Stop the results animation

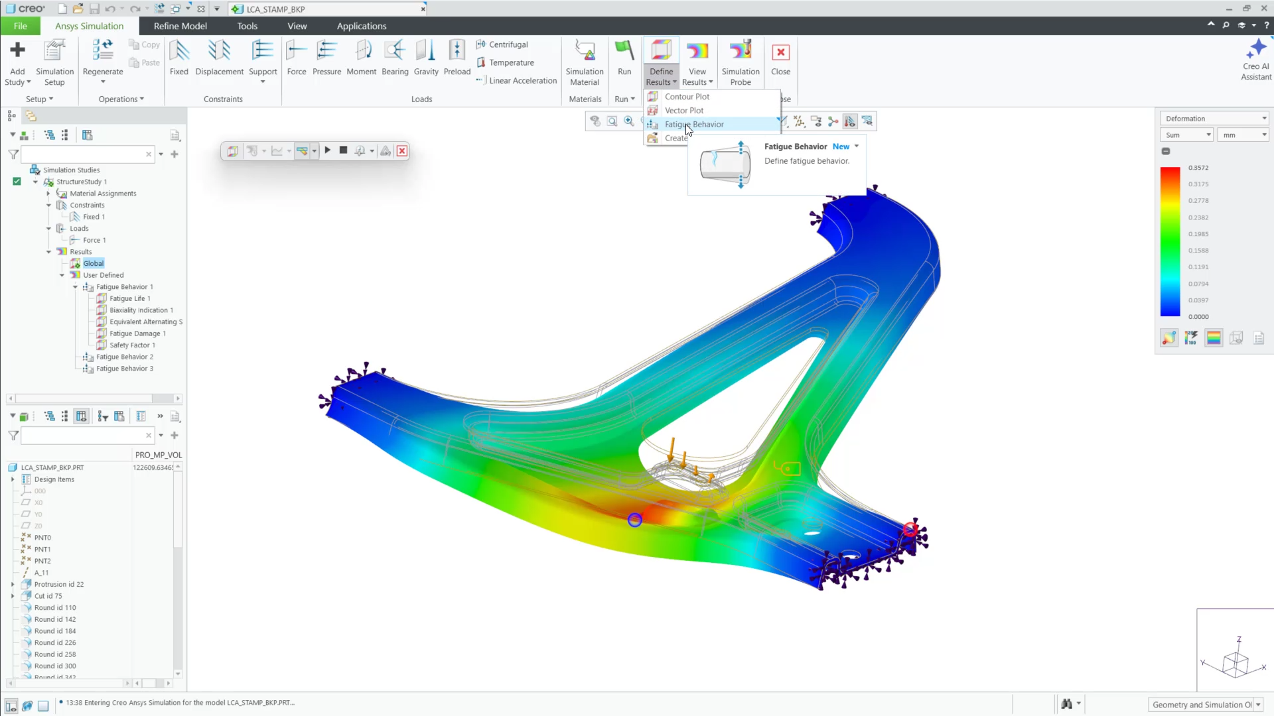(x=343, y=150)
